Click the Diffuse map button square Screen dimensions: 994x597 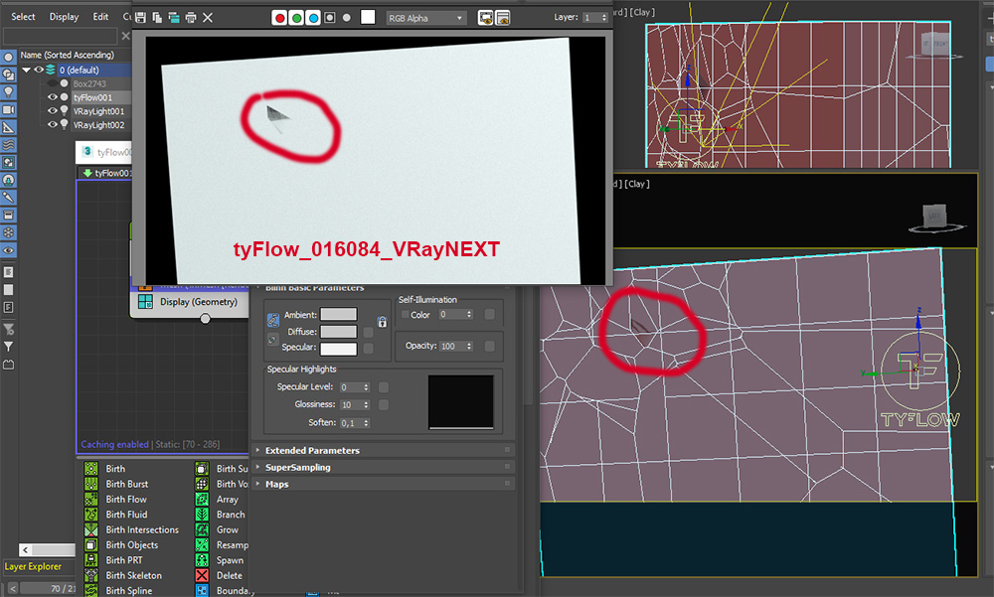[x=368, y=332]
